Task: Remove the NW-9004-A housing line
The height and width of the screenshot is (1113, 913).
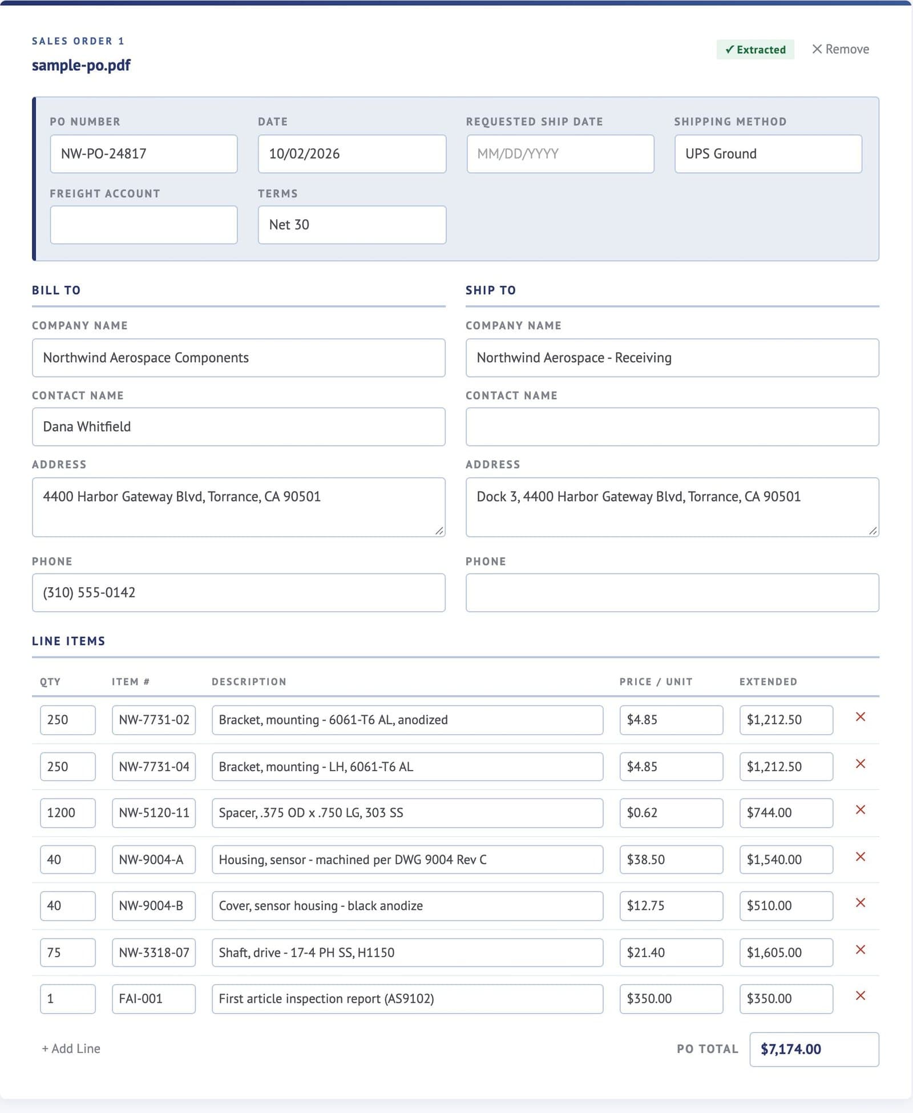Action: click(x=861, y=857)
